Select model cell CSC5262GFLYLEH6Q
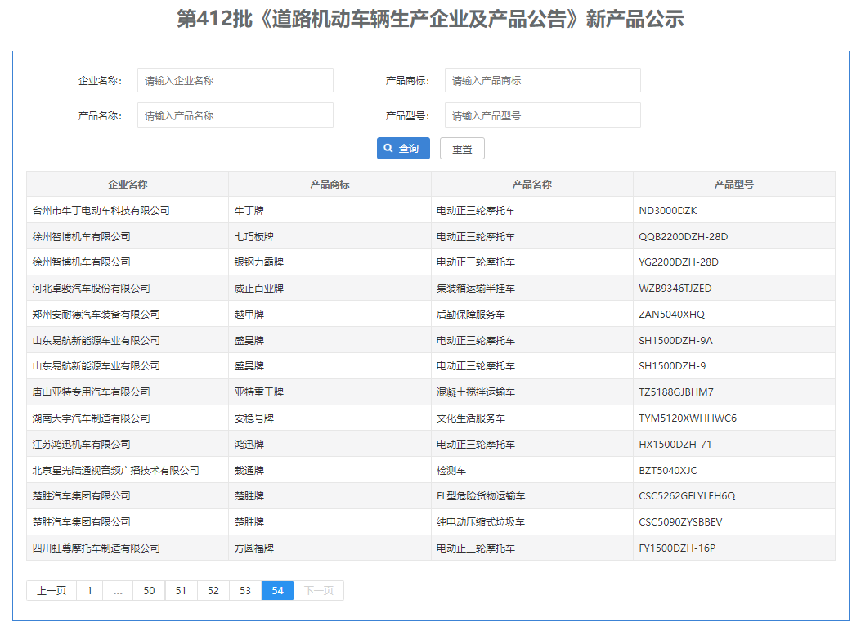This screenshot has height=631, width=861. click(x=733, y=496)
